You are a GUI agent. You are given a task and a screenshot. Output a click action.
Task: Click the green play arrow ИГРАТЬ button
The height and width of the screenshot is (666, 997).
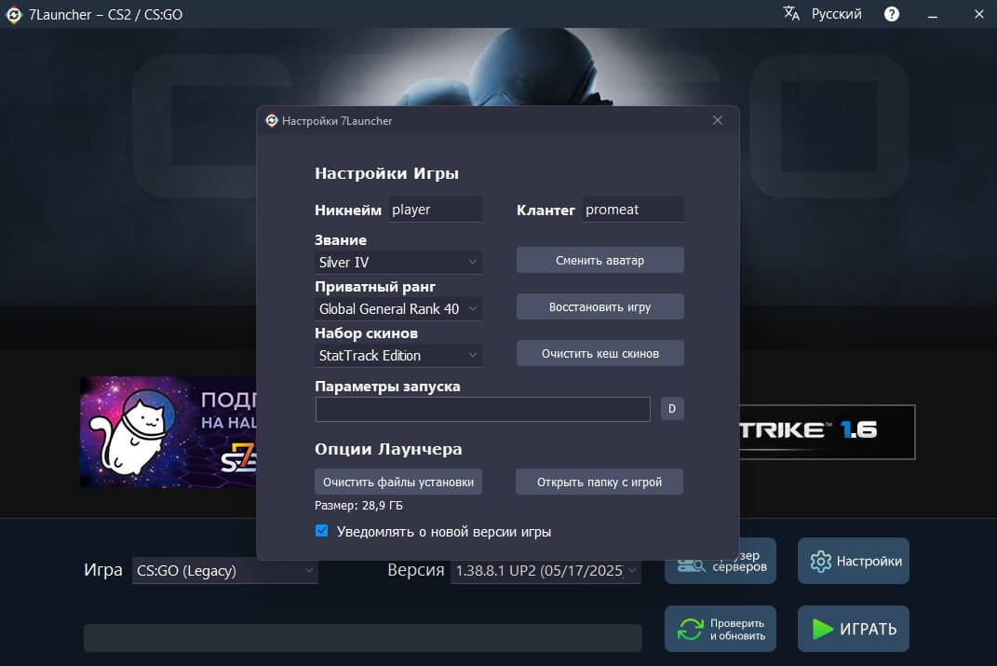point(853,629)
